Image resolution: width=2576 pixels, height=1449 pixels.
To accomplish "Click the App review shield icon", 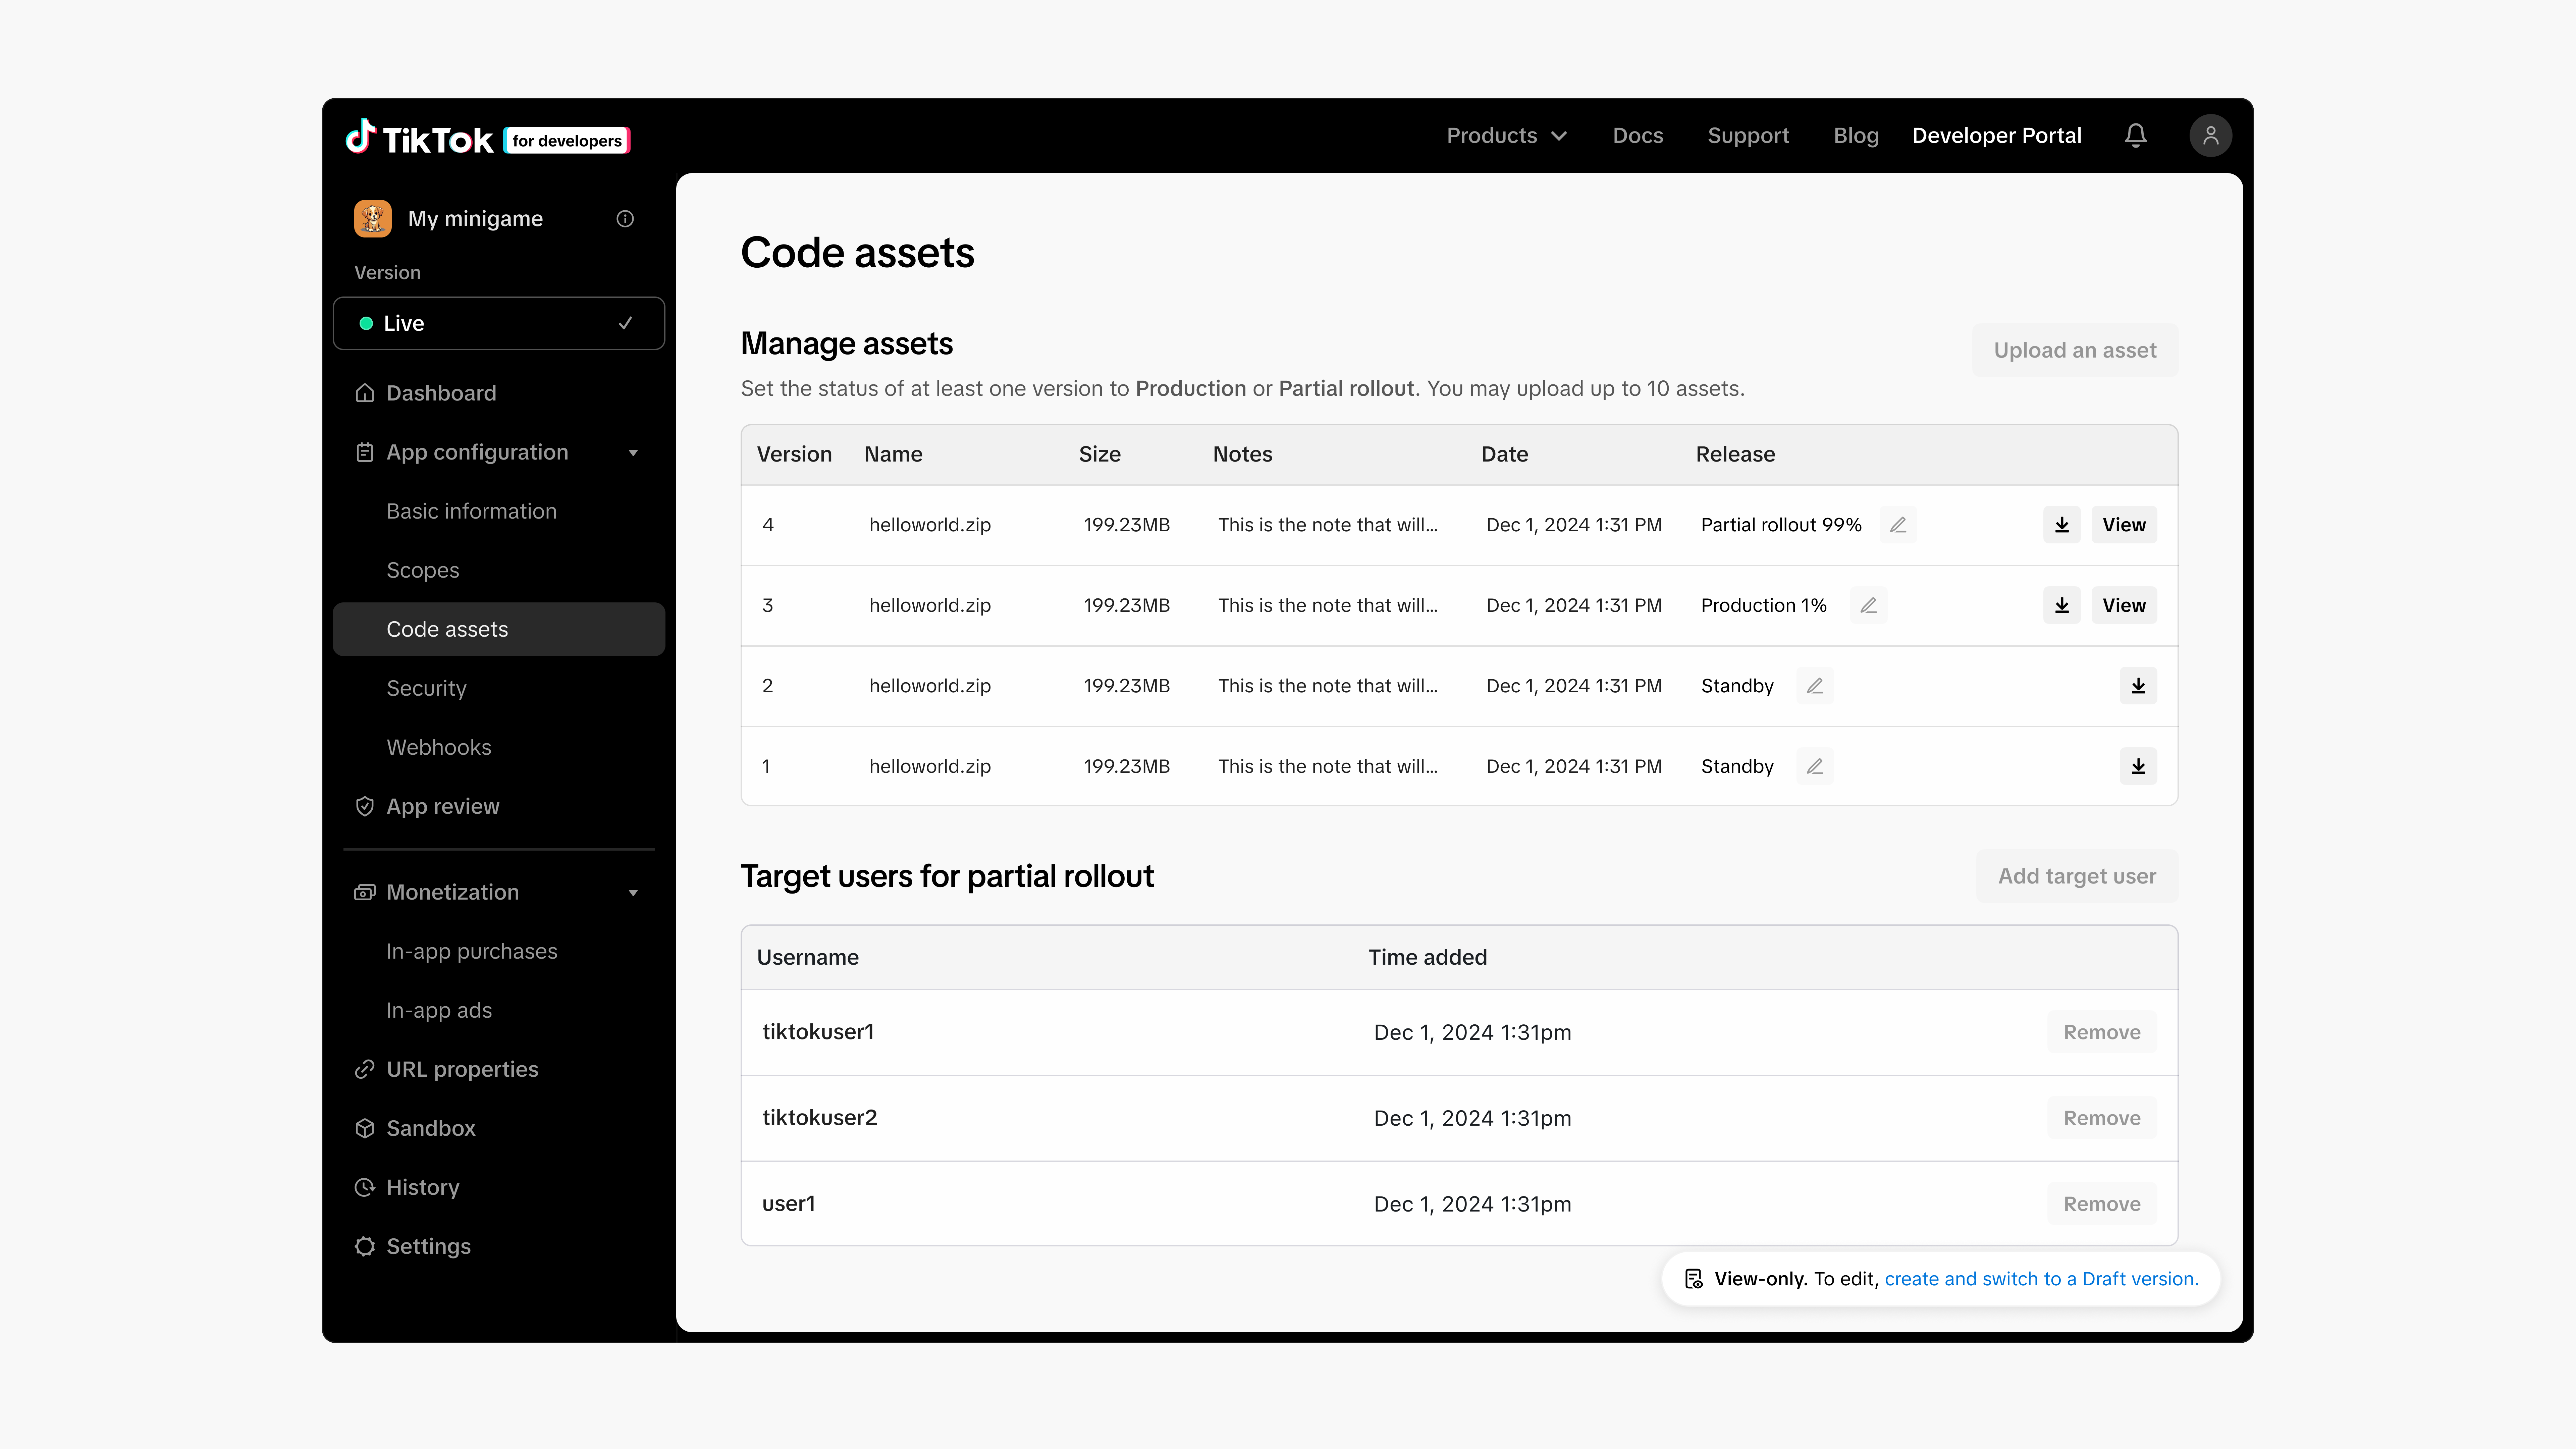I will (x=365, y=806).
